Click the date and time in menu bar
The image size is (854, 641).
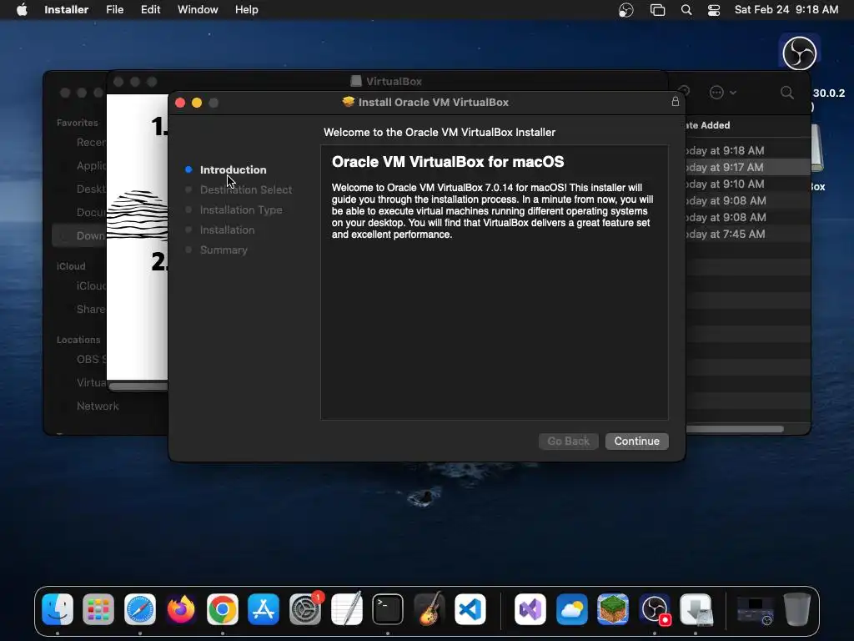click(x=786, y=10)
